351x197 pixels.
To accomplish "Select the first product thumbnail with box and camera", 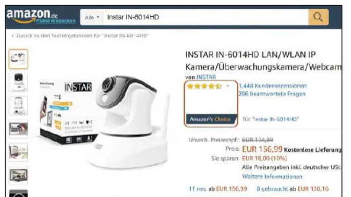I will pos(18,59).
